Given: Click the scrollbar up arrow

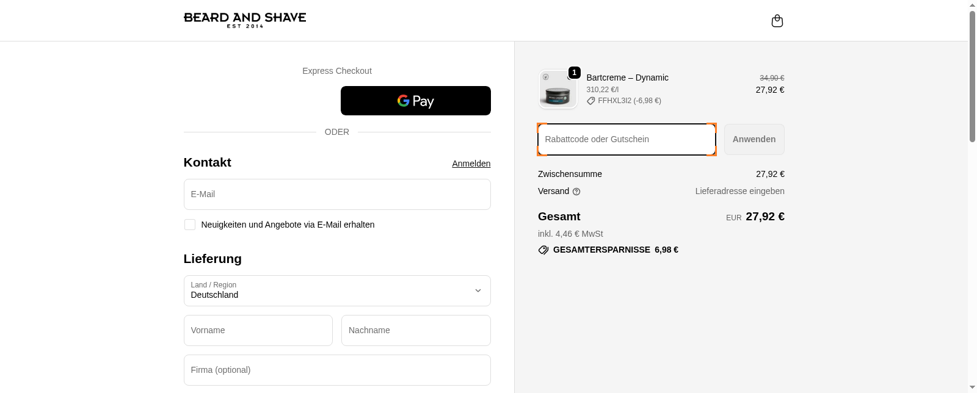Looking at the screenshot, I should 972,5.
